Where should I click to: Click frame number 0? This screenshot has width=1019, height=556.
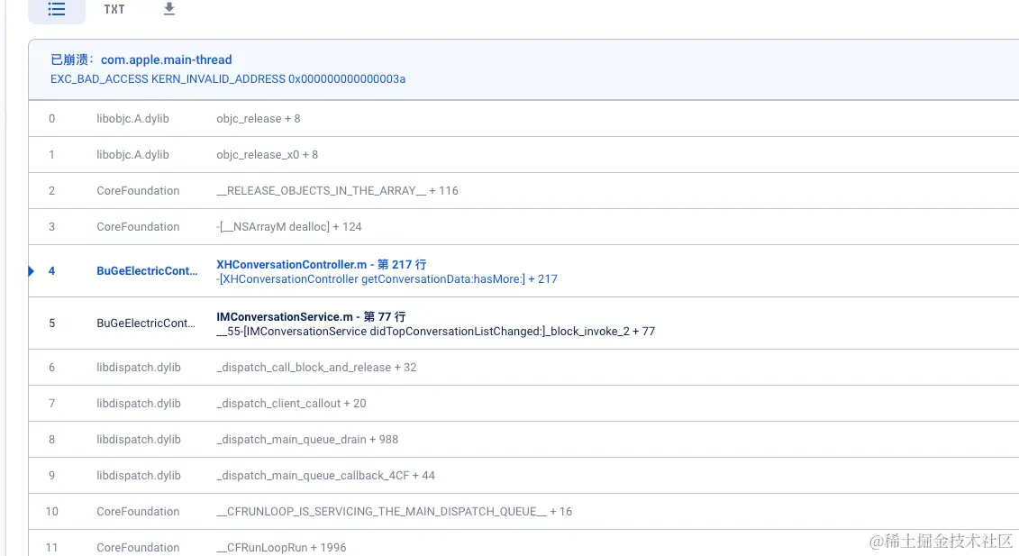point(52,118)
